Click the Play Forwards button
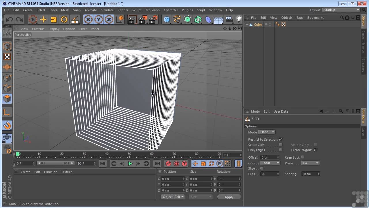 (x=130, y=164)
